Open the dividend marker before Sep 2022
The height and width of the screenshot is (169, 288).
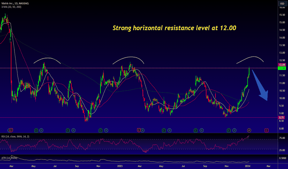click(73, 130)
